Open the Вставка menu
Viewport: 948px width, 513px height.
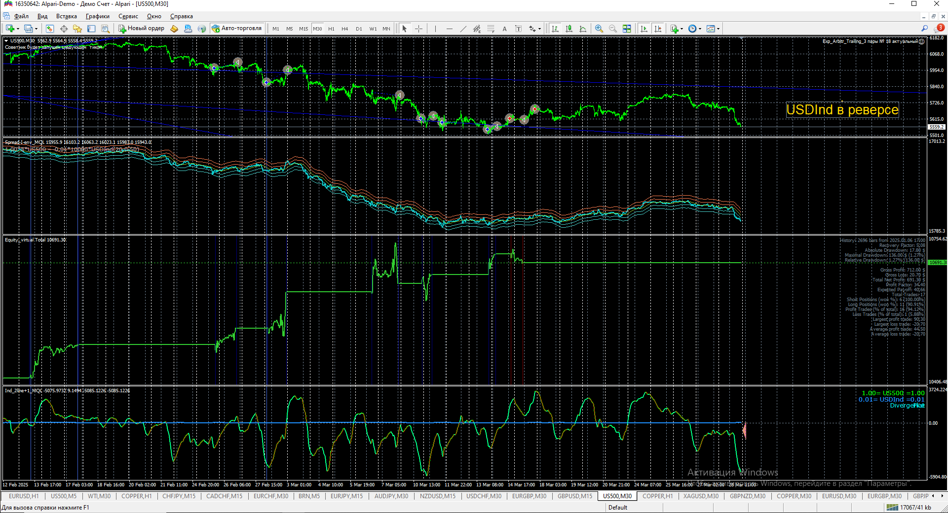67,16
